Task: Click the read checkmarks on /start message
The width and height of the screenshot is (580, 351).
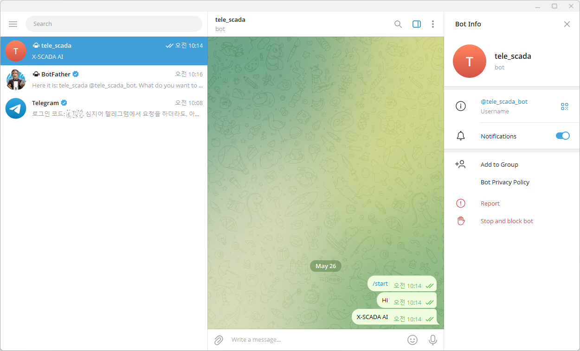Action: pos(429,286)
